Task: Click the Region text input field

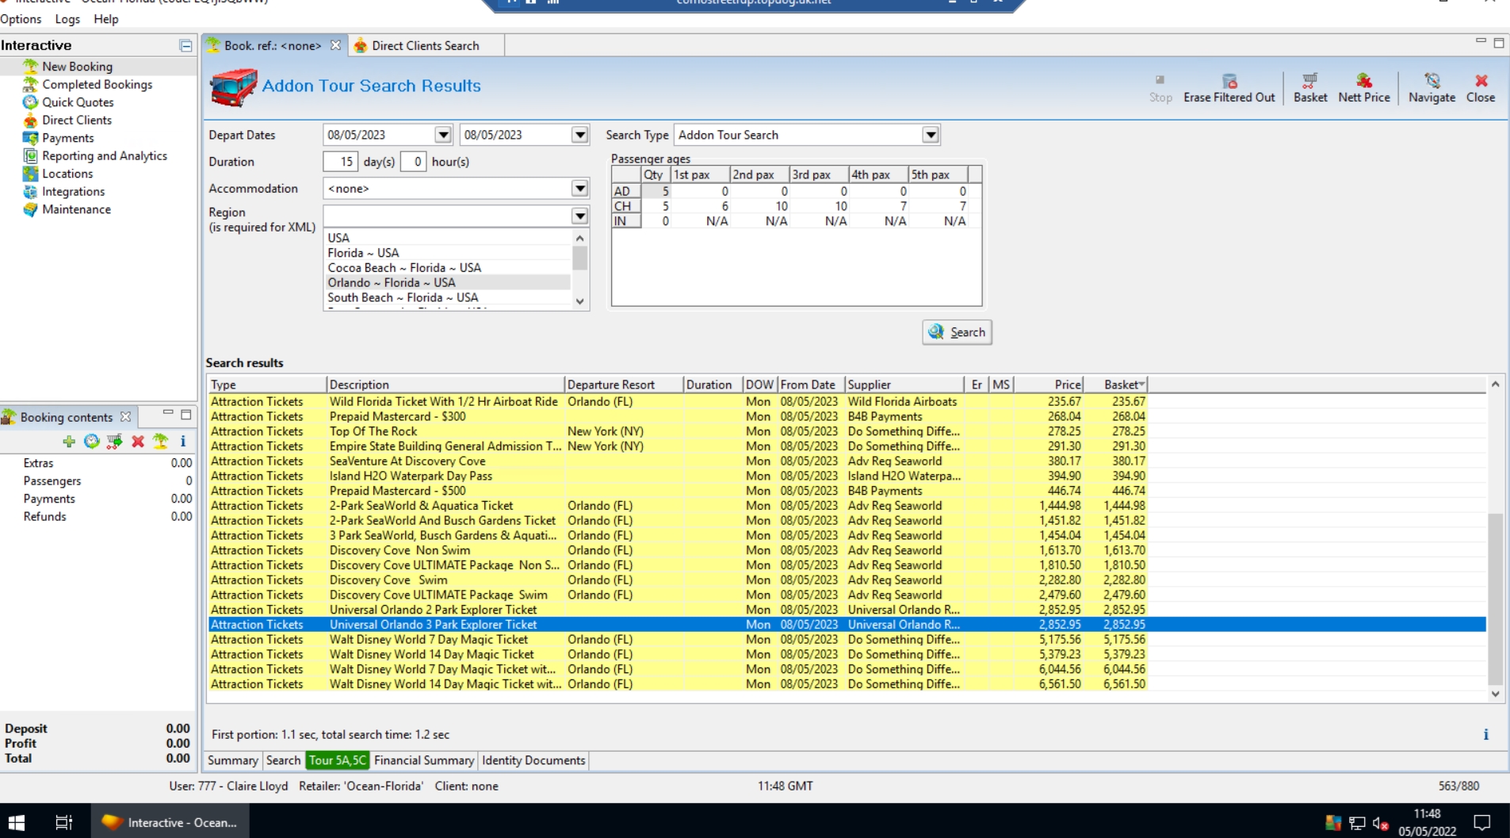Action: pos(448,216)
